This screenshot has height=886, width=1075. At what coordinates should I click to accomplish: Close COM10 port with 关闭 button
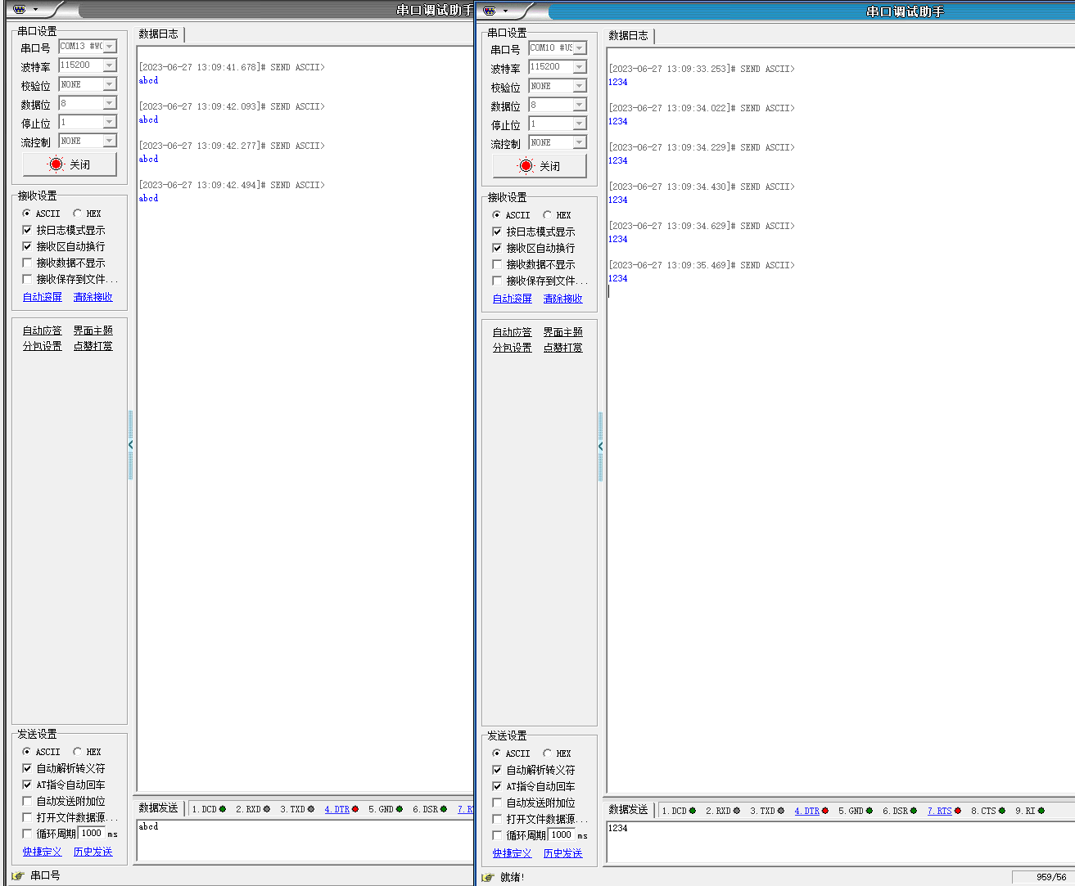(540, 166)
